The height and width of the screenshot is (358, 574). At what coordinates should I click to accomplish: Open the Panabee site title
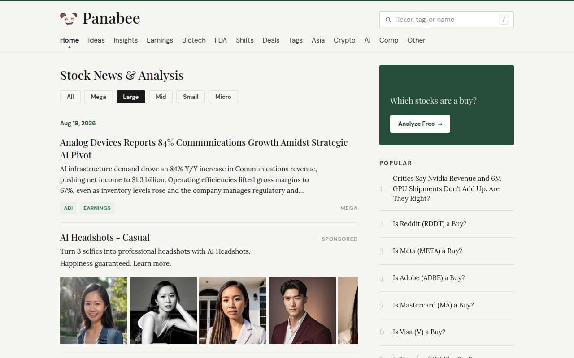click(111, 18)
